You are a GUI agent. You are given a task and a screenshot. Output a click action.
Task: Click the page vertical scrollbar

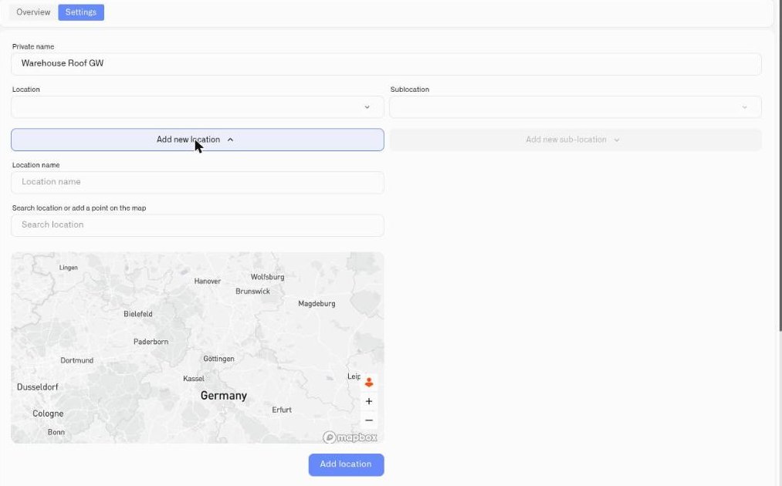point(780,164)
